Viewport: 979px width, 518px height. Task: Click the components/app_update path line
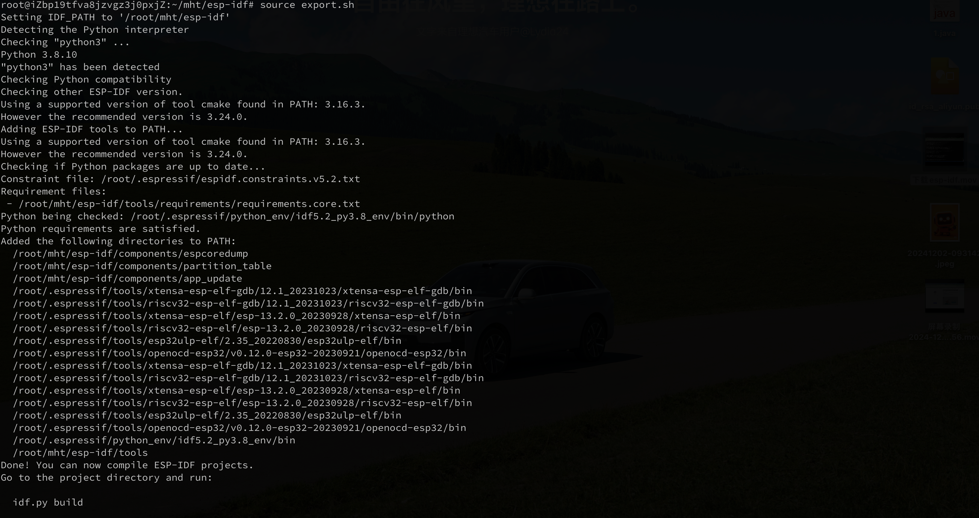coord(127,279)
